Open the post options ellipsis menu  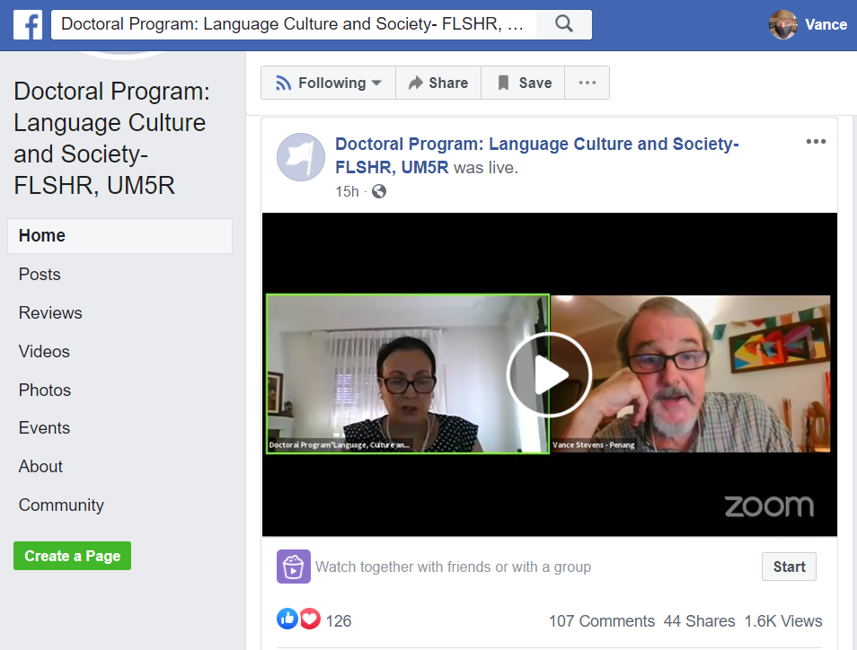[816, 141]
